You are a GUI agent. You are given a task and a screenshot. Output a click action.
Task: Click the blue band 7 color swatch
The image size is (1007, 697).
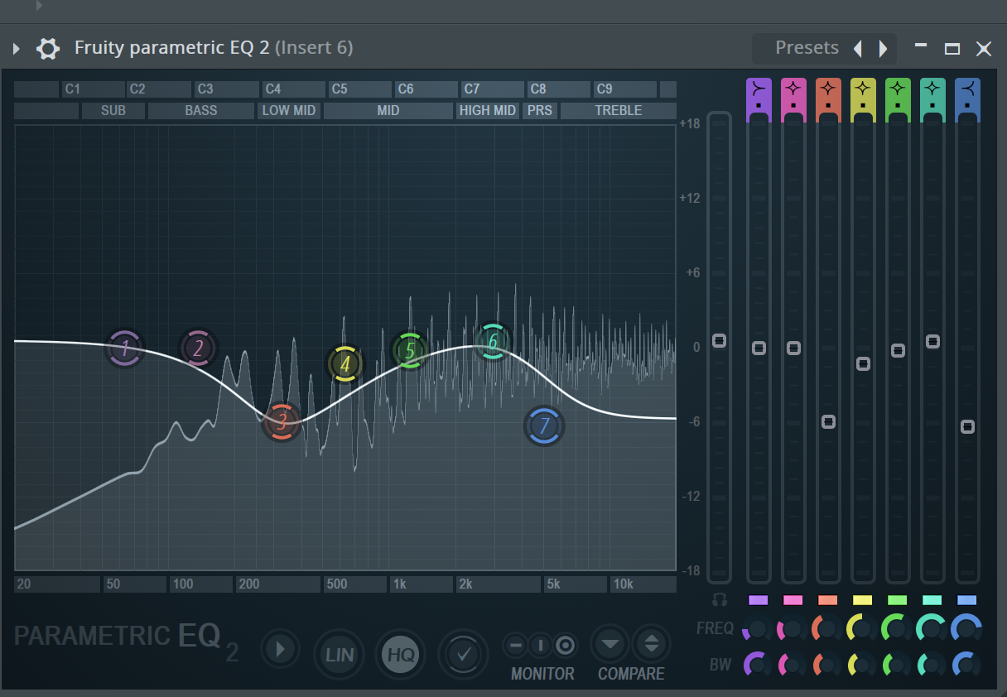click(x=967, y=600)
